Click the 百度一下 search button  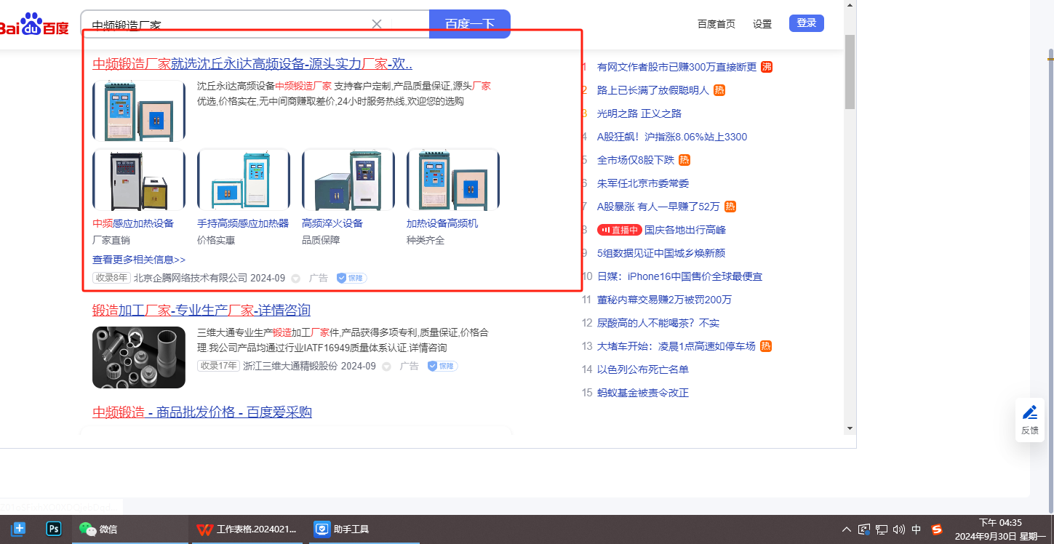469,24
